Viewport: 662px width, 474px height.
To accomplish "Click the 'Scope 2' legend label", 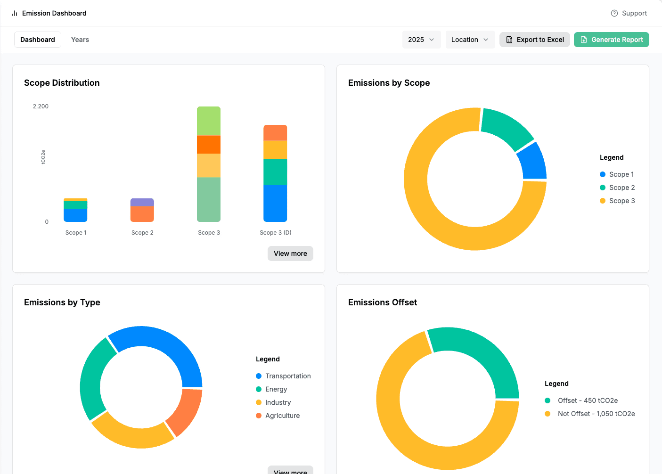I will tap(622, 188).
